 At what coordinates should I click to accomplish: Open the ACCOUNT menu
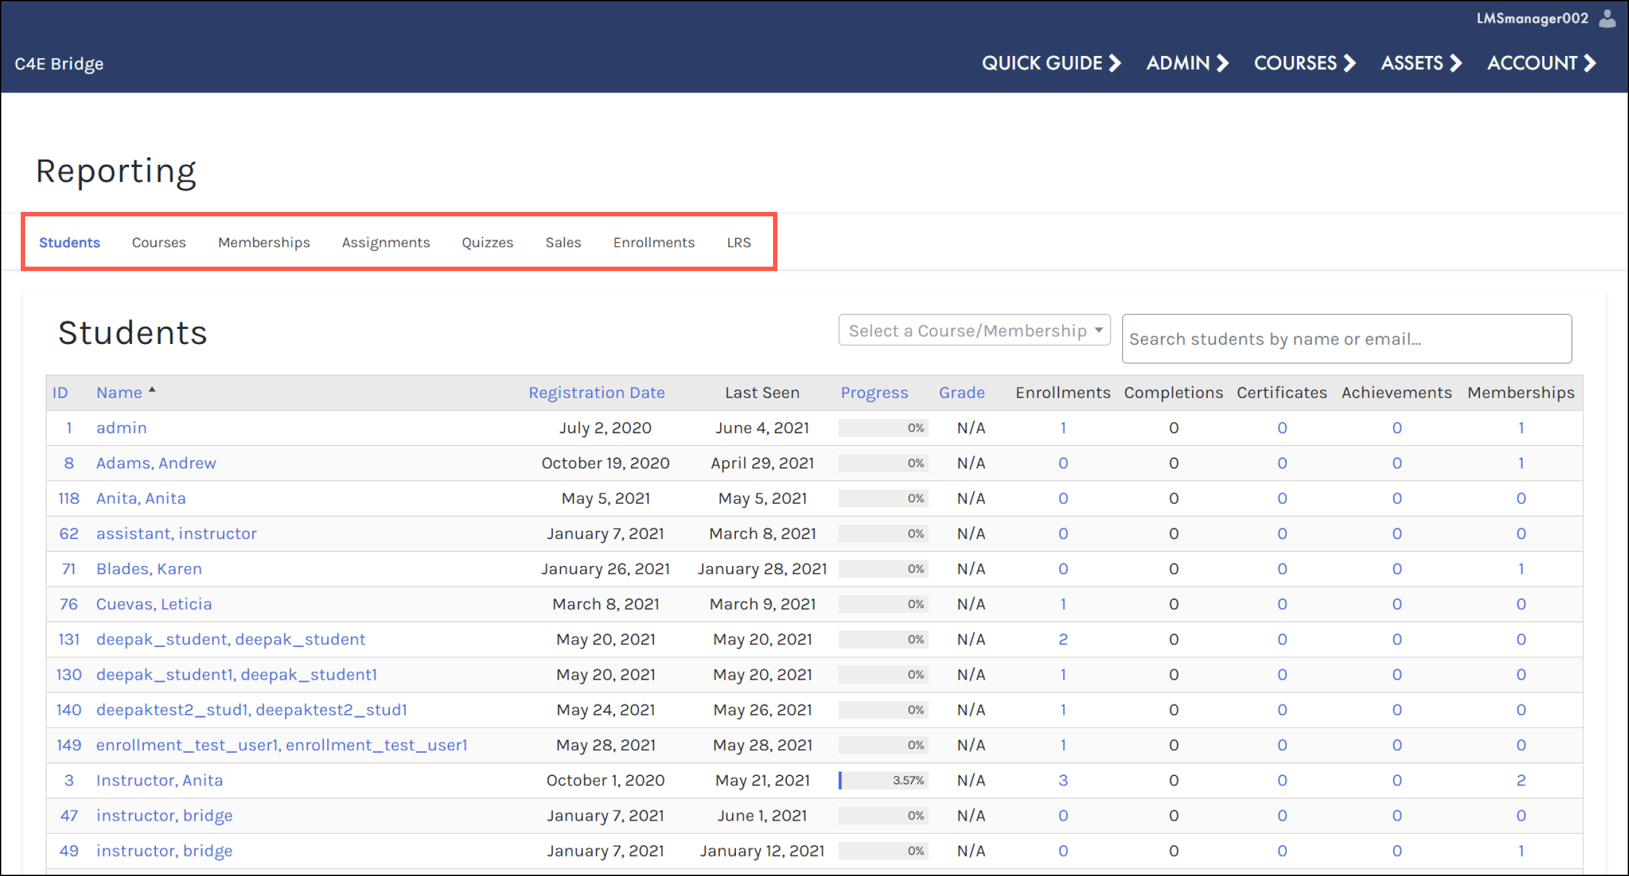coord(1541,64)
